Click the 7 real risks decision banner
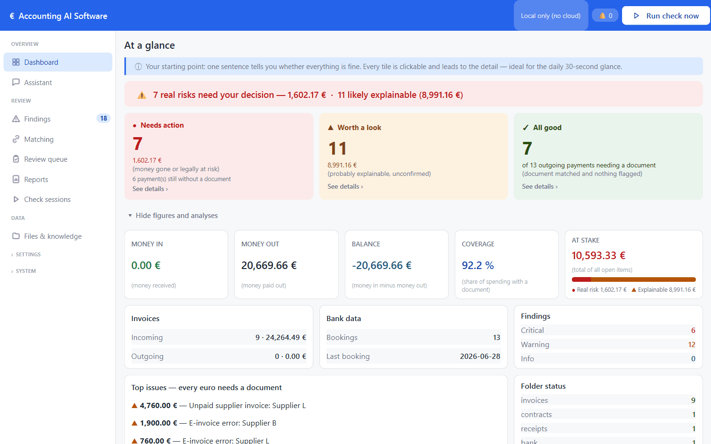The height and width of the screenshot is (444, 711). coord(413,94)
